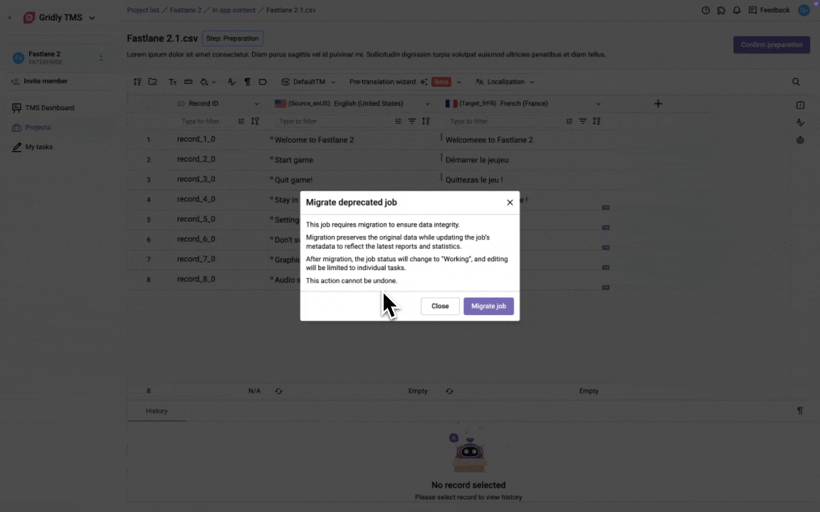The width and height of the screenshot is (820, 512).
Task: Expand the Gridly TMS workspace menu
Action: tap(92, 18)
